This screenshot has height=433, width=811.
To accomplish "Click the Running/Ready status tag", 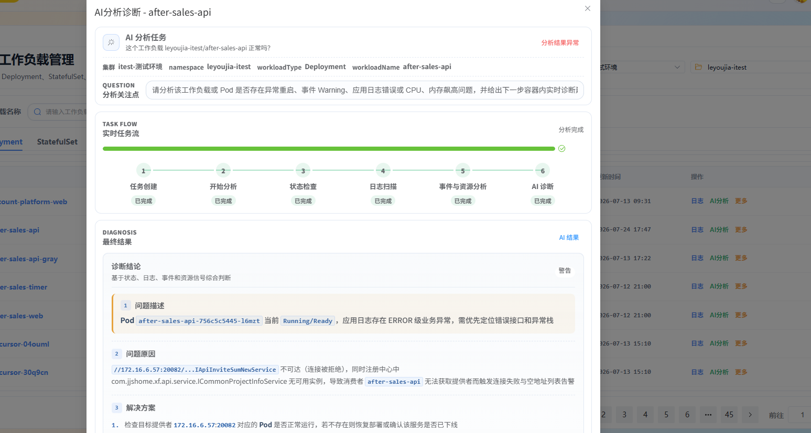I will tap(308, 321).
